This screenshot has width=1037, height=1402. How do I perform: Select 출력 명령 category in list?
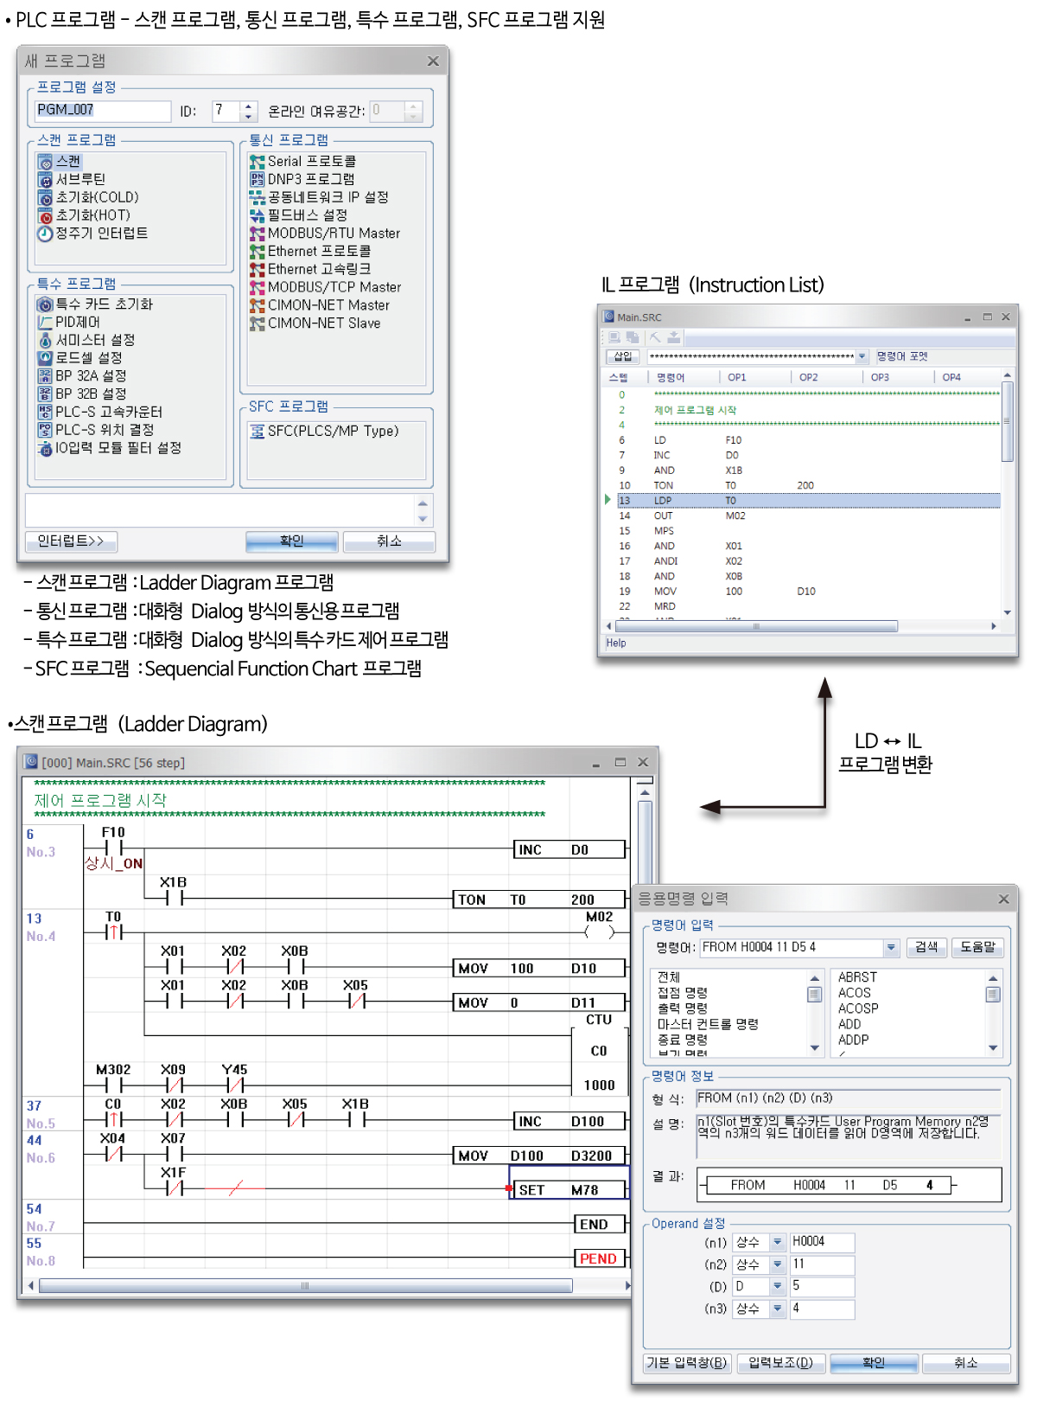[683, 1008]
